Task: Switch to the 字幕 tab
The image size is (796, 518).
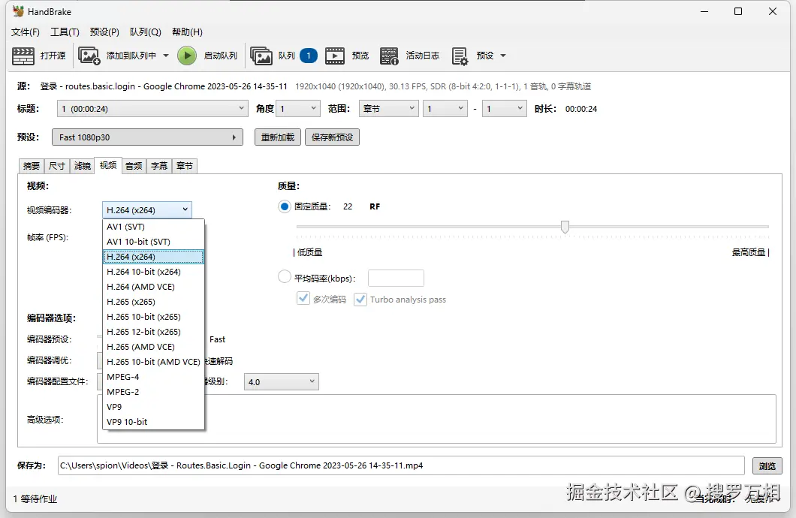Action: pos(159,166)
